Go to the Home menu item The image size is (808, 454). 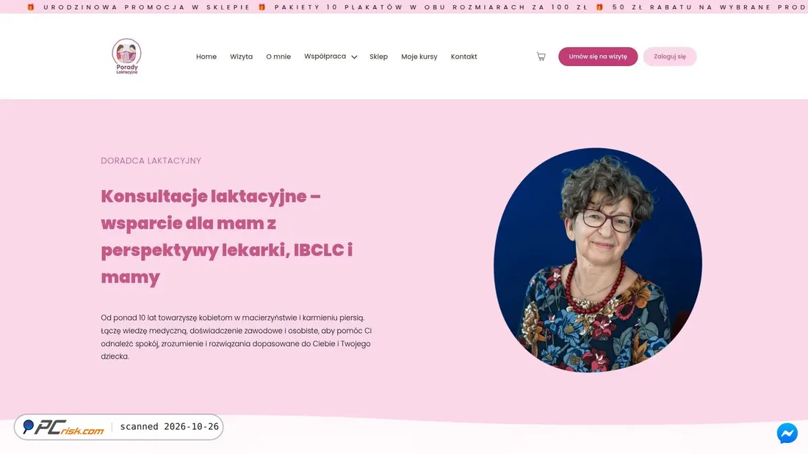206,56
